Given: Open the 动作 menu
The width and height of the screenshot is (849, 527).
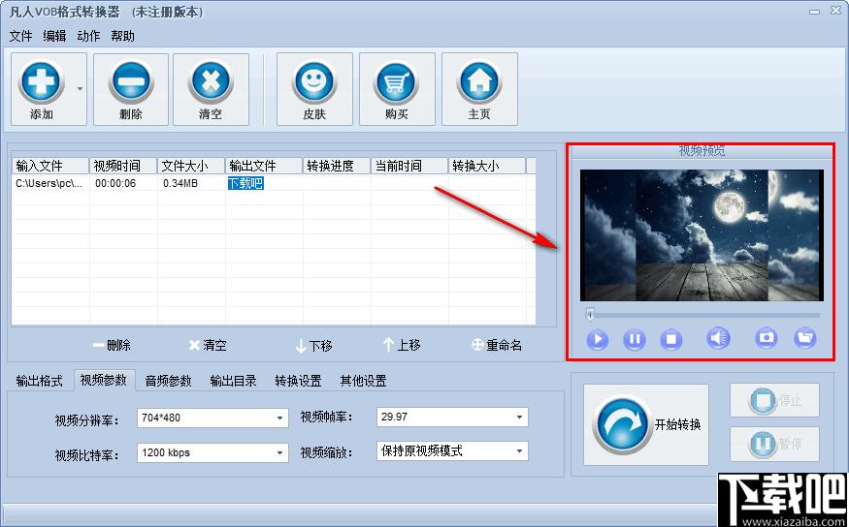Looking at the screenshot, I should click(x=89, y=36).
